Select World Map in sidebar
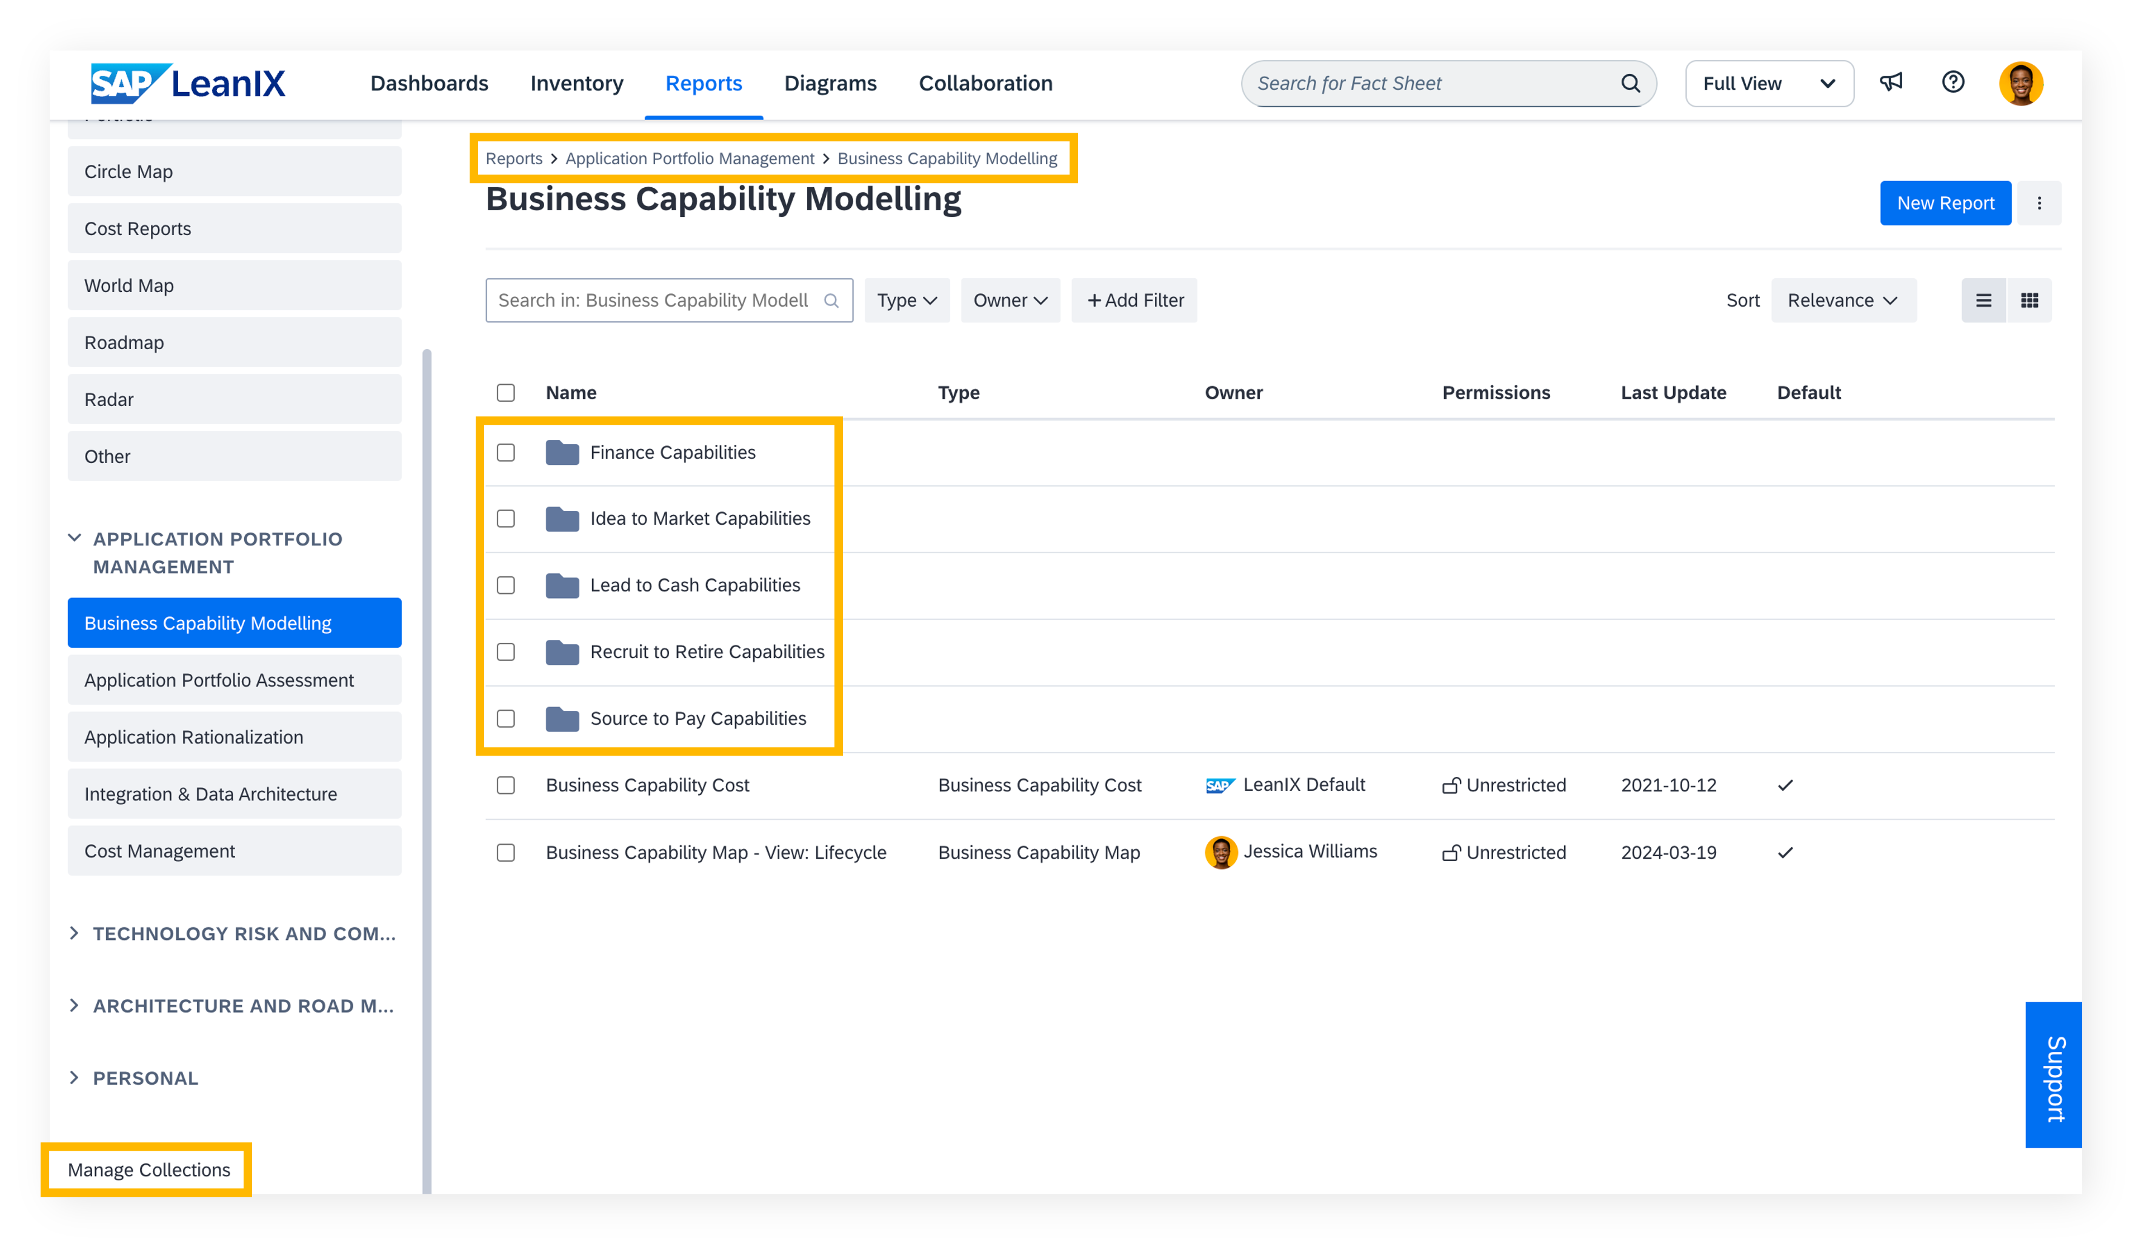 point(234,286)
